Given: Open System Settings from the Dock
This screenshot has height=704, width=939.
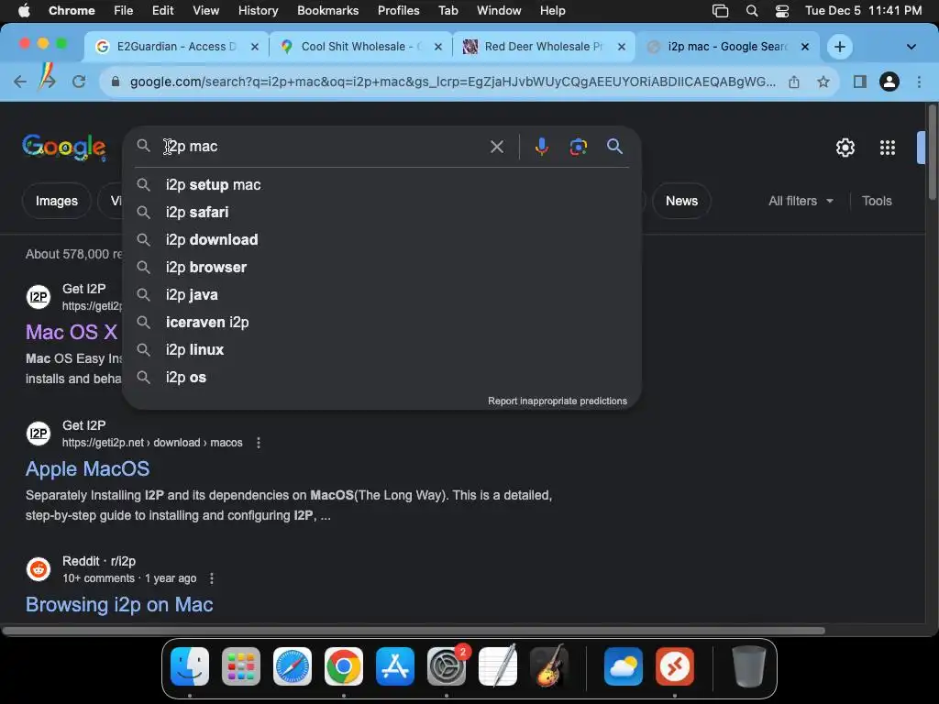Looking at the screenshot, I should 447,666.
